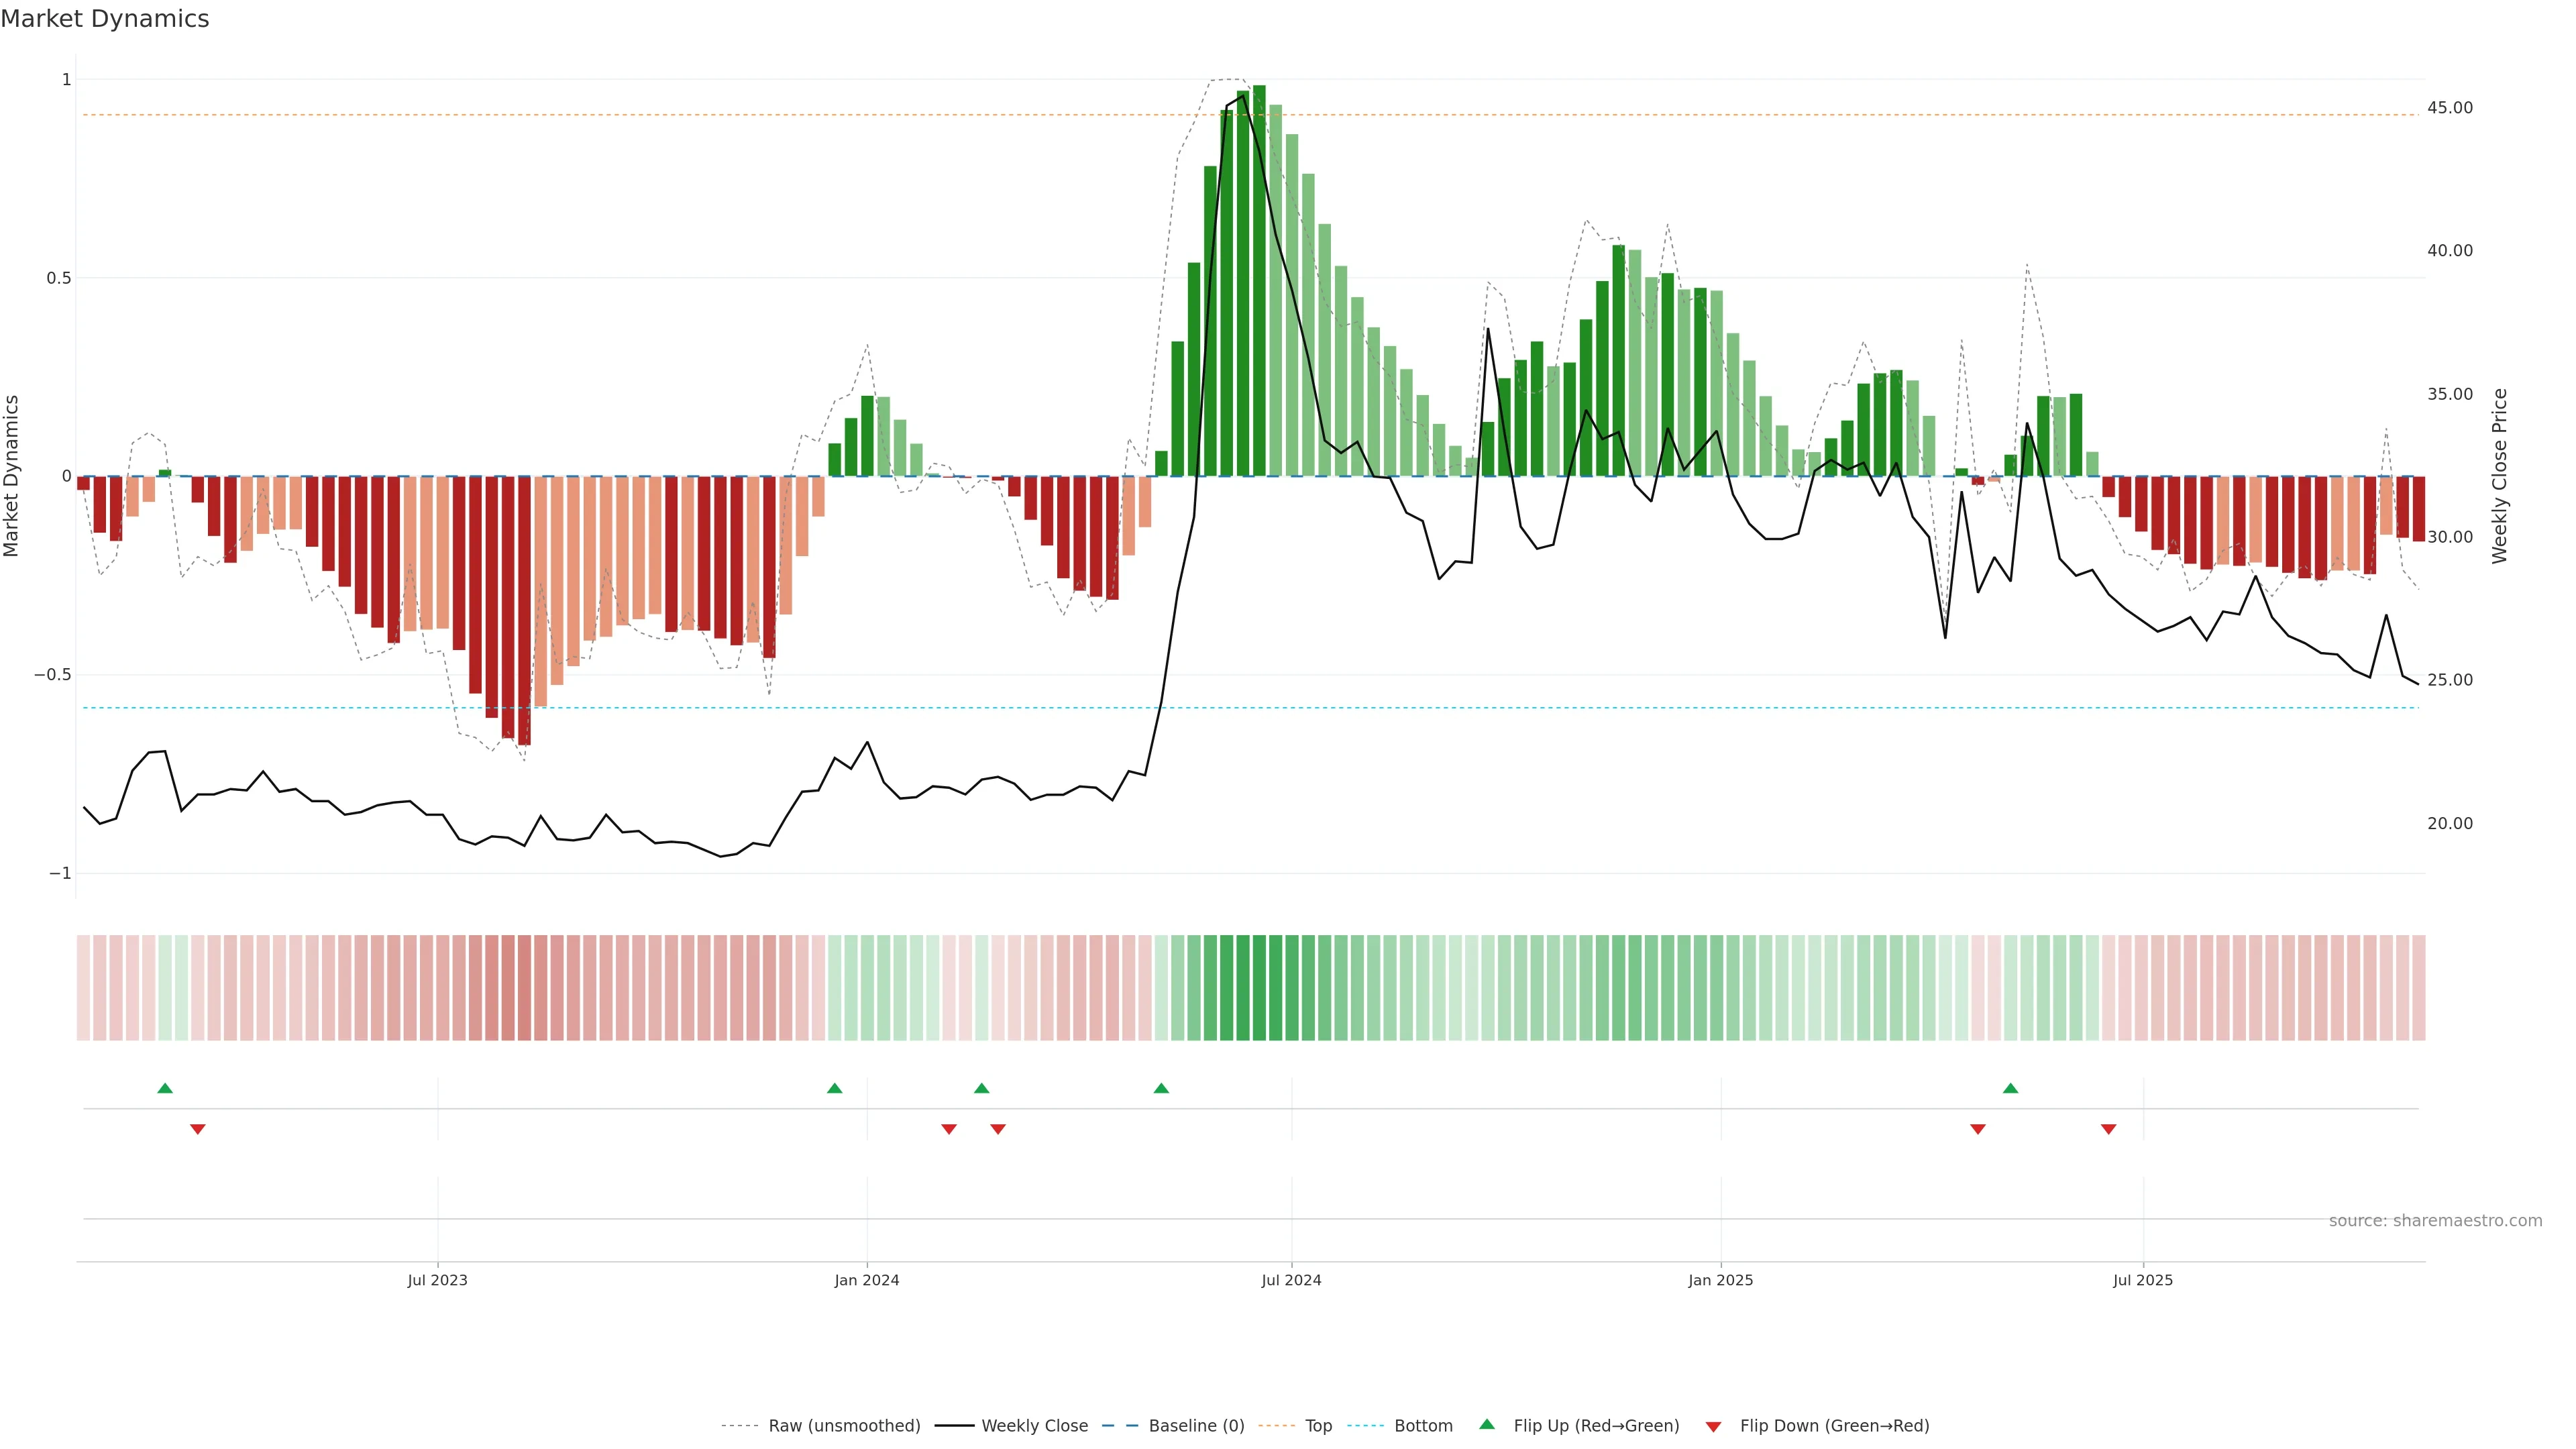This screenshot has width=2576, height=1449.
Task: Click the 45.00 right-axis price label
Action: tap(2449, 108)
